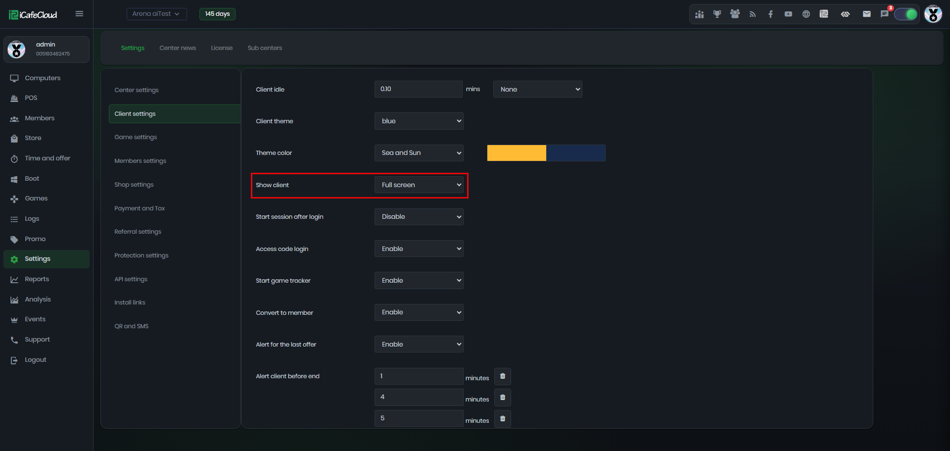
Task: Click the dark blue theme color swatch
Action: [576, 153]
